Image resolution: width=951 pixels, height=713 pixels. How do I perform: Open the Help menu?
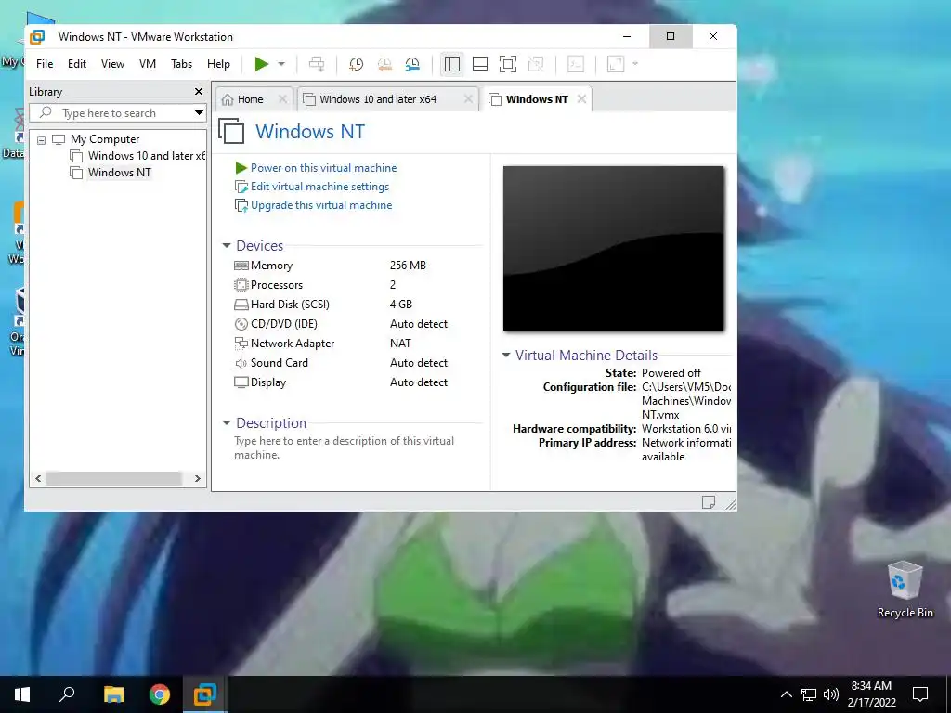pyautogui.click(x=218, y=64)
